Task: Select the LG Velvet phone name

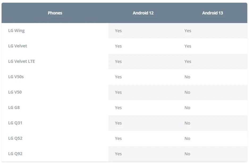Action: pyautogui.click(x=18, y=46)
